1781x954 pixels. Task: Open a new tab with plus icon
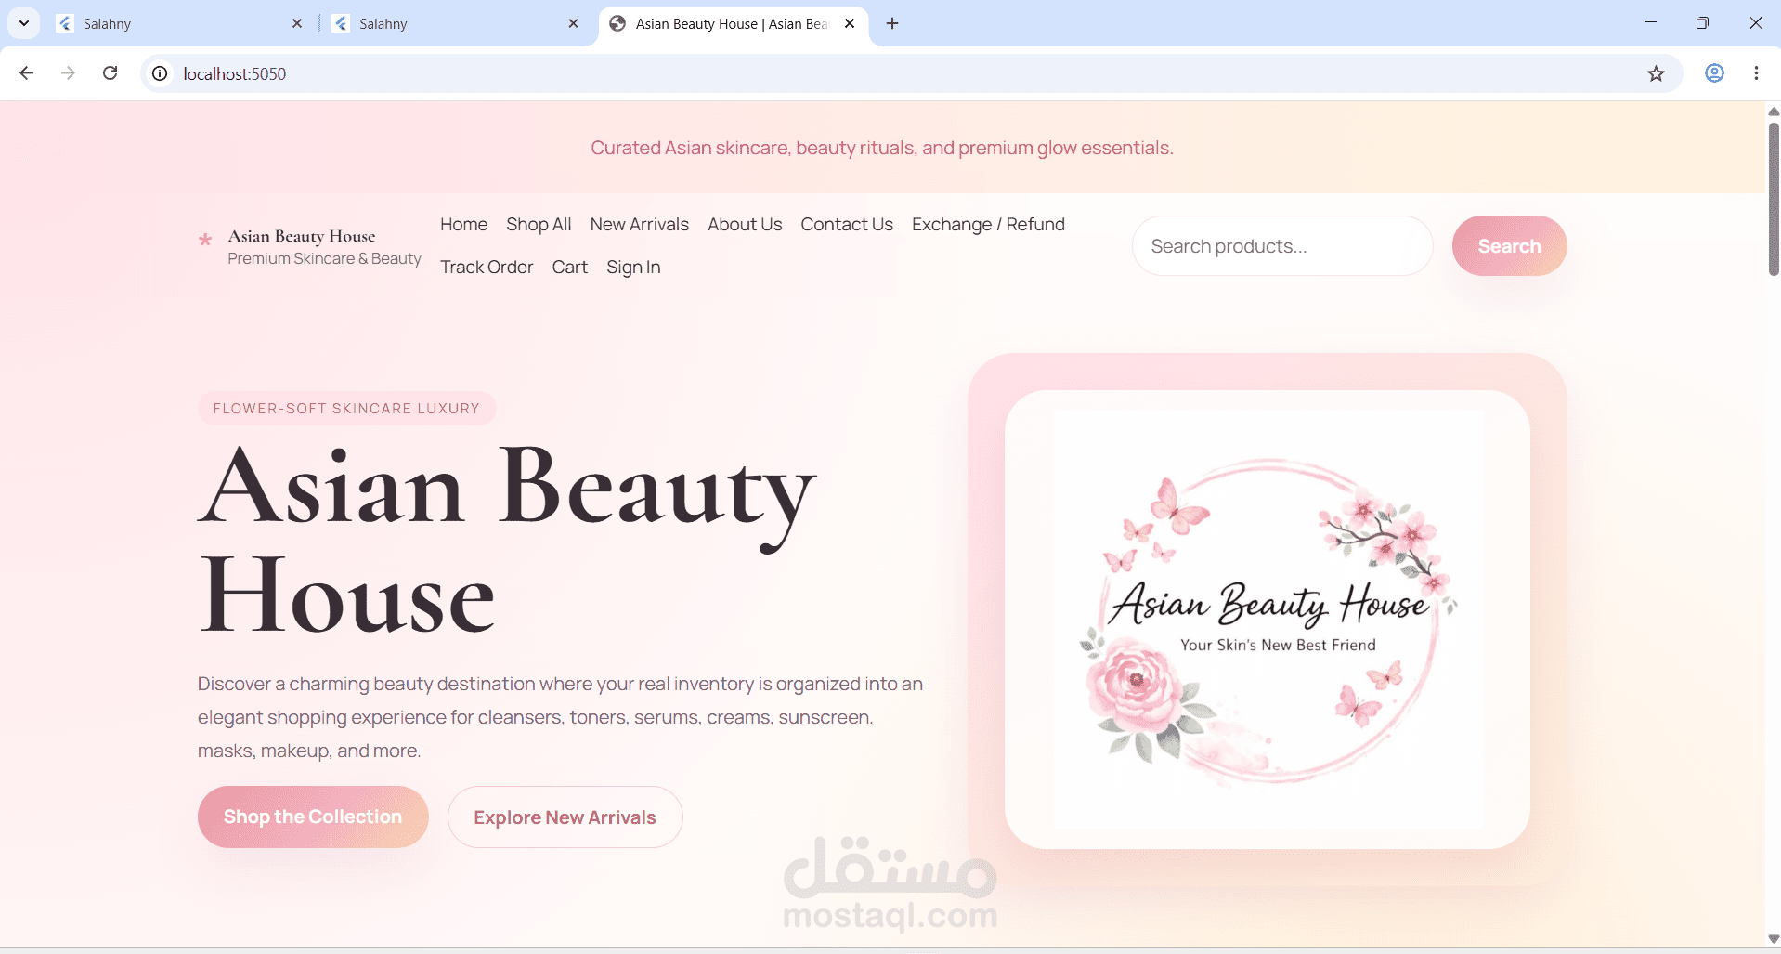(892, 23)
